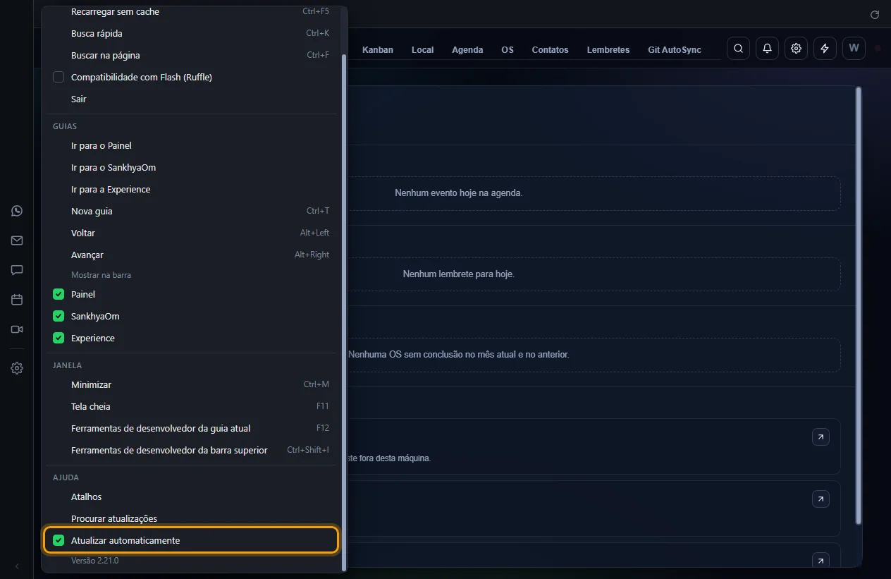This screenshot has height=579, width=891.
Task: Uncheck Painel in Mostrar na barra
Action: pyautogui.click(x=59, y=294)
